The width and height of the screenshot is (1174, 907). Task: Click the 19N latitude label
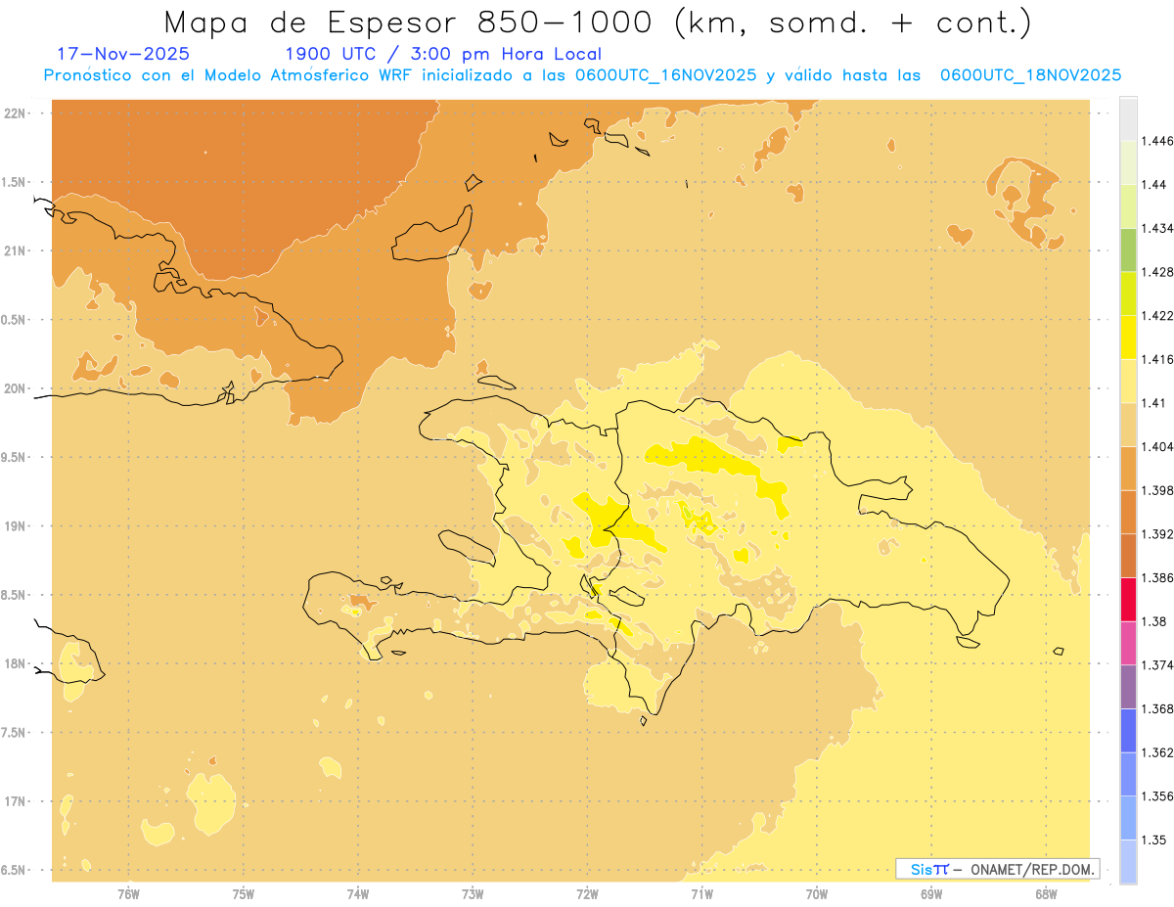click(x=15, y=526)
